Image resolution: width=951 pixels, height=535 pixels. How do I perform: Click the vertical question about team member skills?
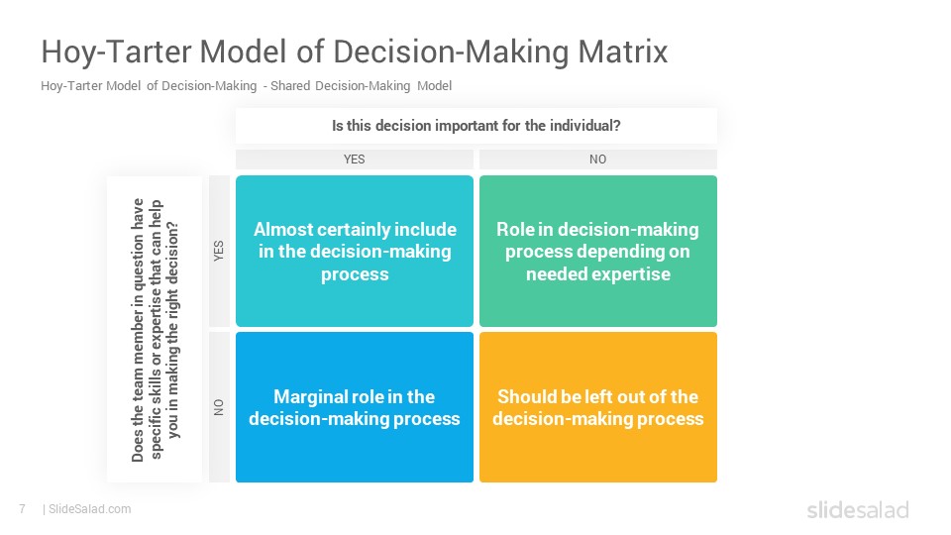coord(155,329)
